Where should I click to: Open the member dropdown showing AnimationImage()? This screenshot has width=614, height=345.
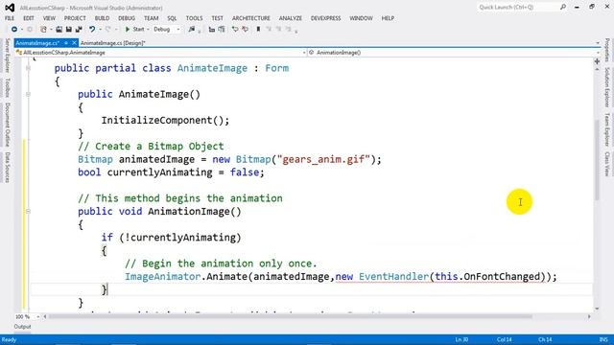coord(454,53)
